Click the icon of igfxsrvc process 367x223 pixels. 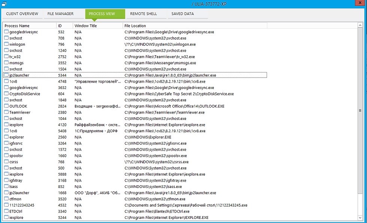(x=6, y=143)
